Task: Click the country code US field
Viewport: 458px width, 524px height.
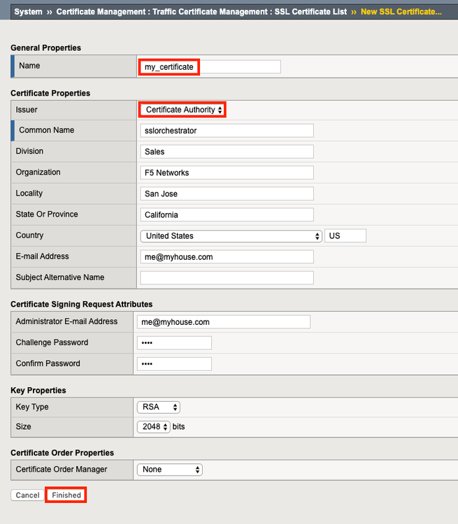Action: click(345, 236)
